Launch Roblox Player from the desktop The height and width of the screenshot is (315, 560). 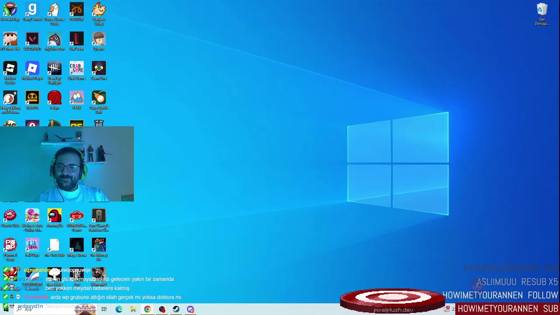(x=32, y=70)
